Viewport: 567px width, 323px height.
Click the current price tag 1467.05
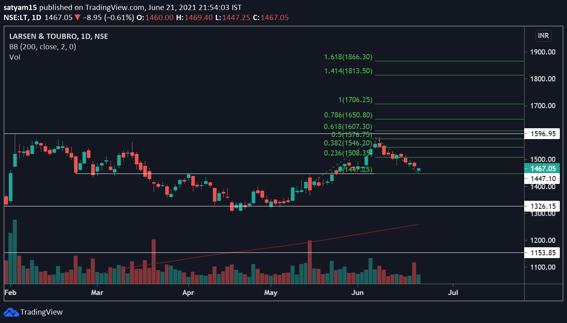click(x=542, y=169)
